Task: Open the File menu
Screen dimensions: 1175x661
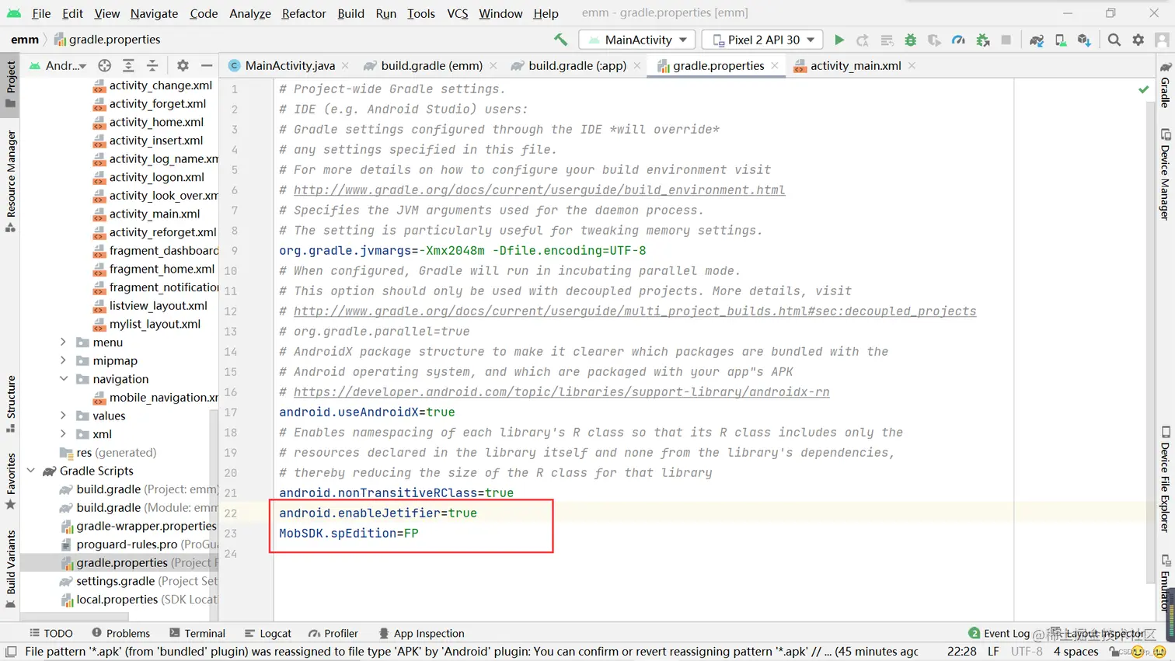Action: 41,13
